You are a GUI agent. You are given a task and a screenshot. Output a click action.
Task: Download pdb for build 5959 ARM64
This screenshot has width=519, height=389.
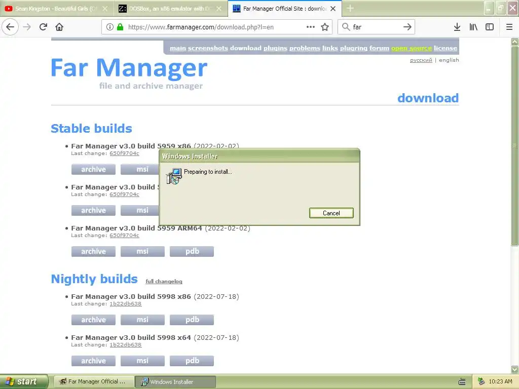[x=192, y=251]
